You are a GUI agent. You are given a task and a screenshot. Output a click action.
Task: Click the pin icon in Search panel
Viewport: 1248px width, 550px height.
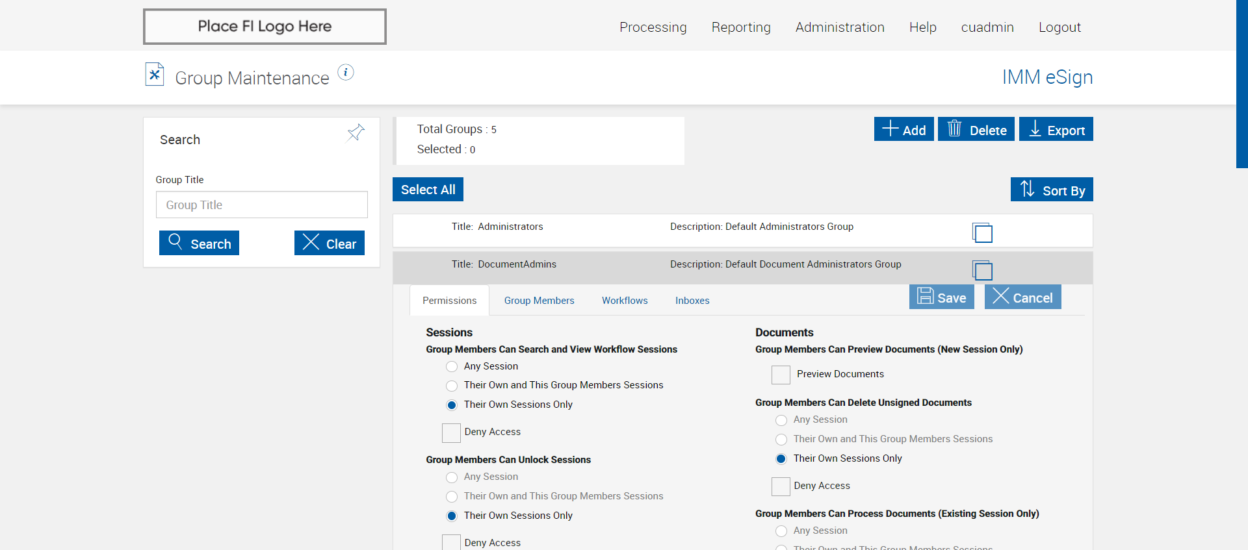(x=356, y=133)
